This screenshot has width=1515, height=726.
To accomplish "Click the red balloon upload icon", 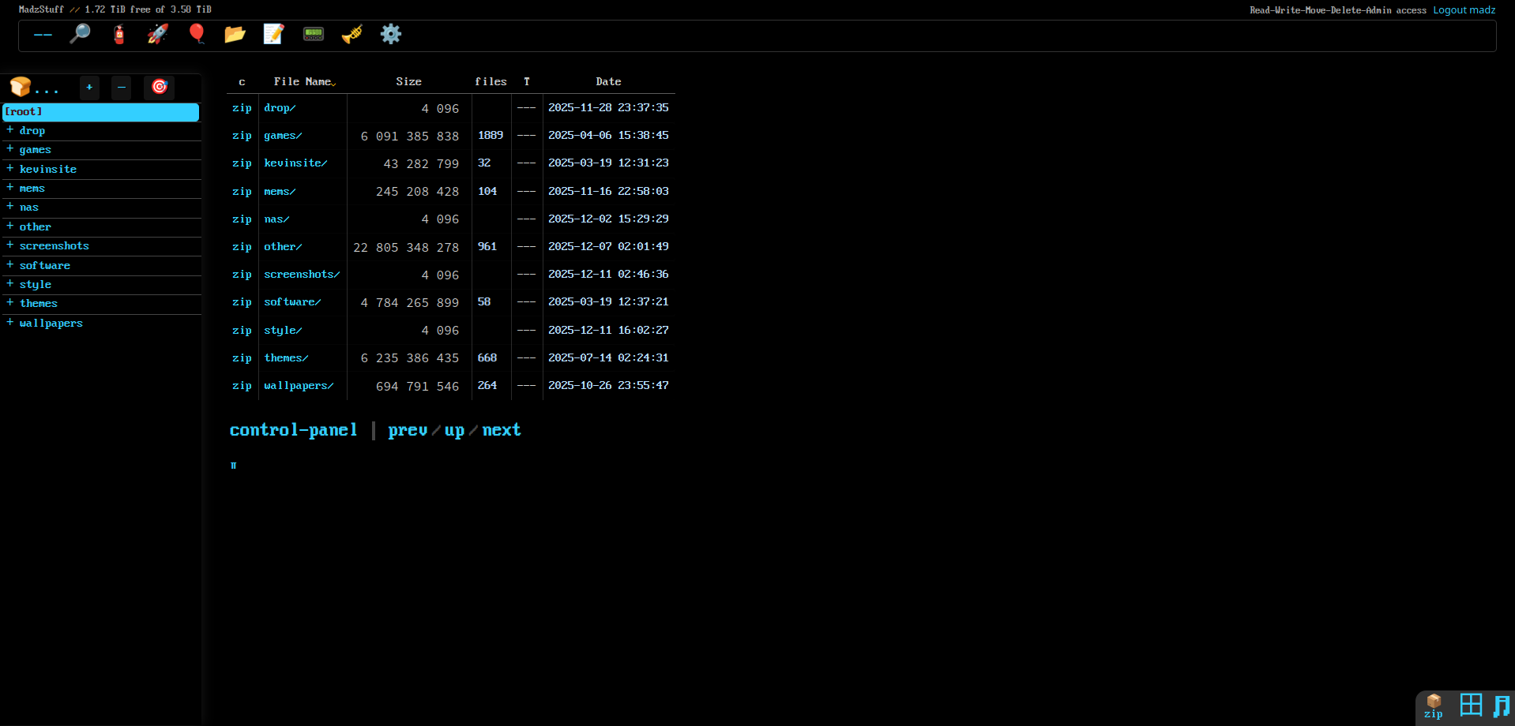I will tap(197, 34).
